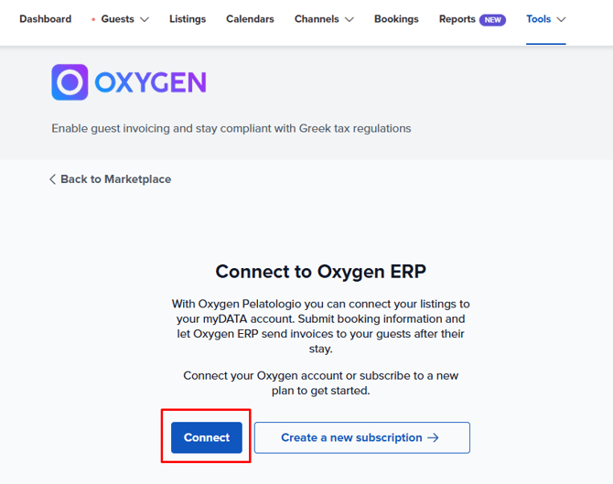613x484 pixels.
Task: Click Create a new subscription button
Action: point(362,437)
